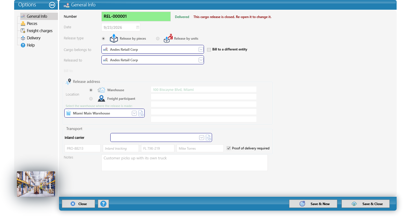Expand the Cargo belongs to dropdown
The image size is (403, 217).
201,50
